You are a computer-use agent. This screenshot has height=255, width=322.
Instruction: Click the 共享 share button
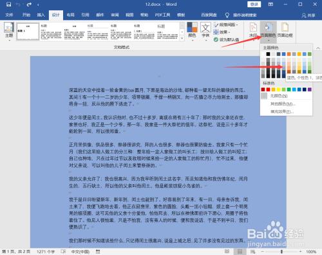coord(308,15)
